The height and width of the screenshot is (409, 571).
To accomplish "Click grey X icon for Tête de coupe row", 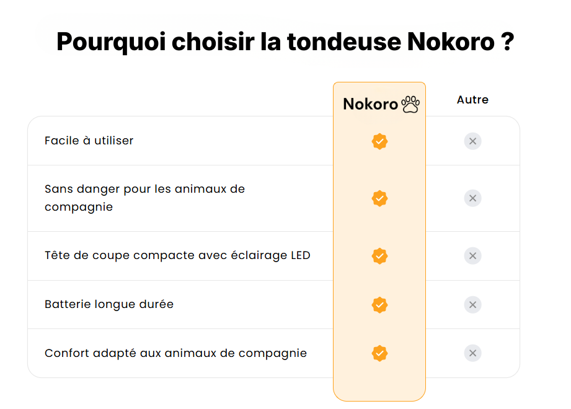I will pos(472,255).
